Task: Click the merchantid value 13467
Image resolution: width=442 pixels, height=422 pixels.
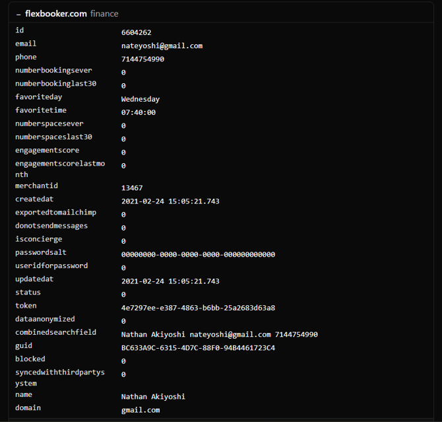Action: point(132,188)
